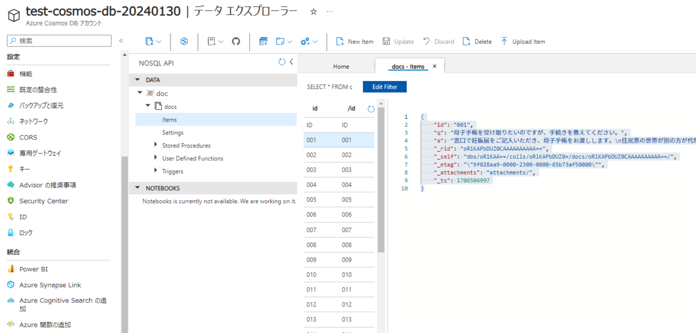The width and height of the screenshot is (696, 333).
Task: Click the キー key icon
Action: [10, 169]
